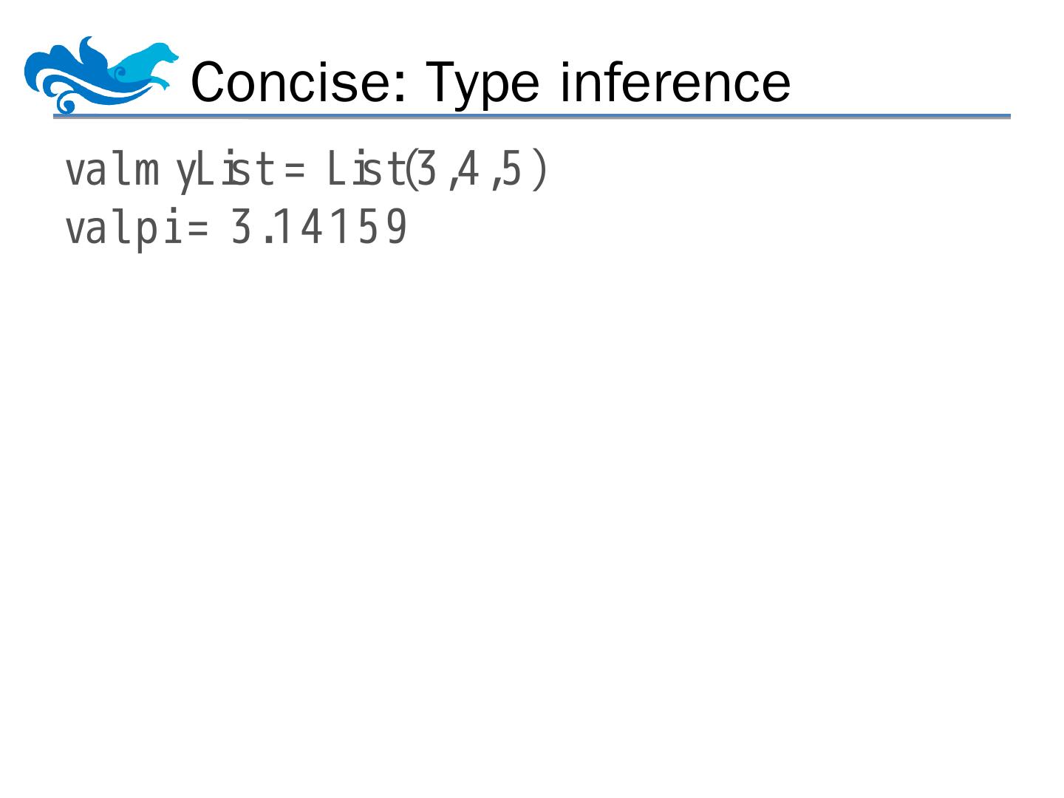The height and width of the screenshot is (798, 1064).
Task: Click the blue wave dog logo
Action: (100, 75)
